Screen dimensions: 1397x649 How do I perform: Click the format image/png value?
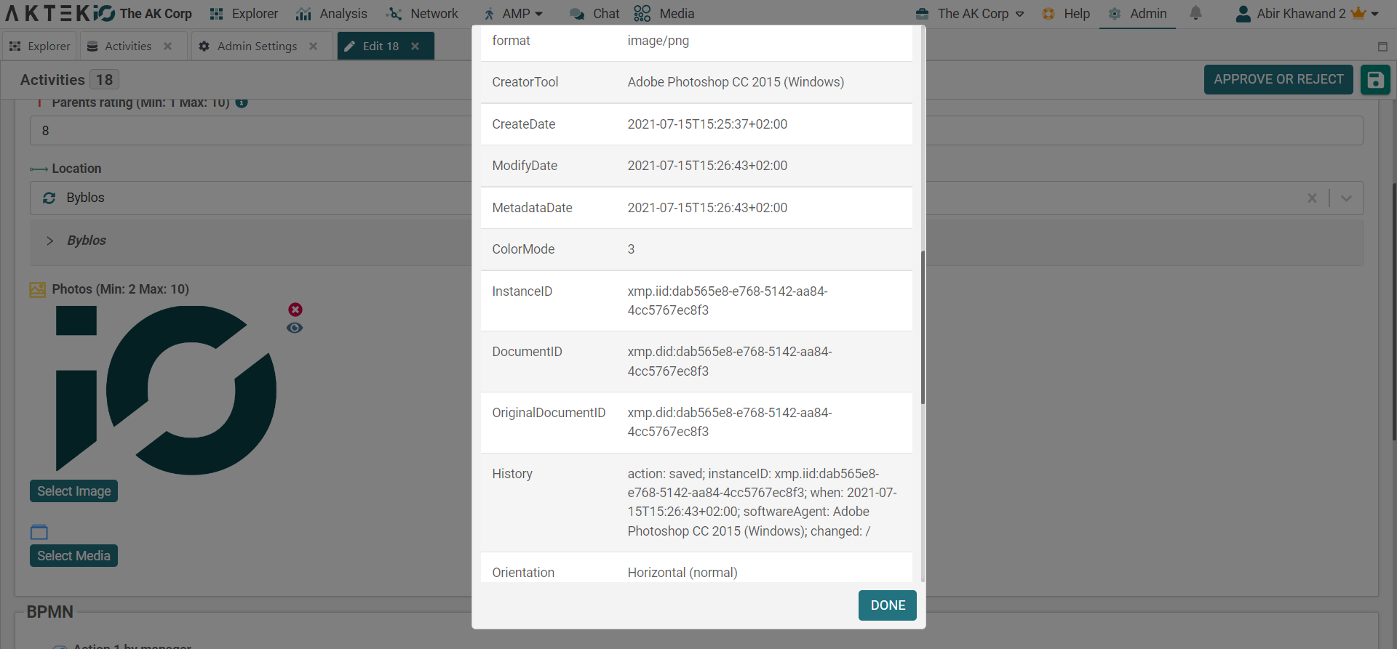click(x=658, y=41)
